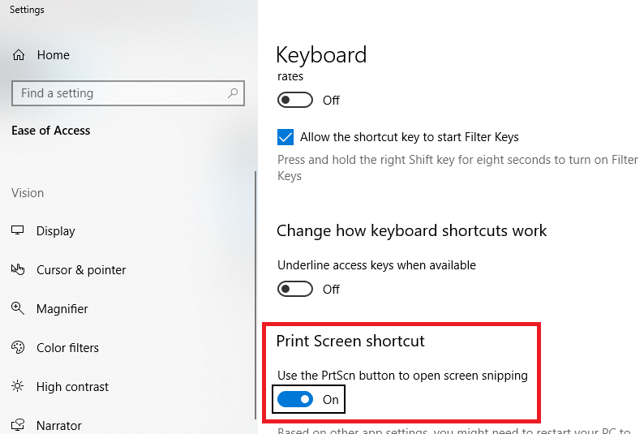Open Display label in Vision section
Image resolution: width=644 pixels, height=434 pixels.
click(x=55, y=231)
